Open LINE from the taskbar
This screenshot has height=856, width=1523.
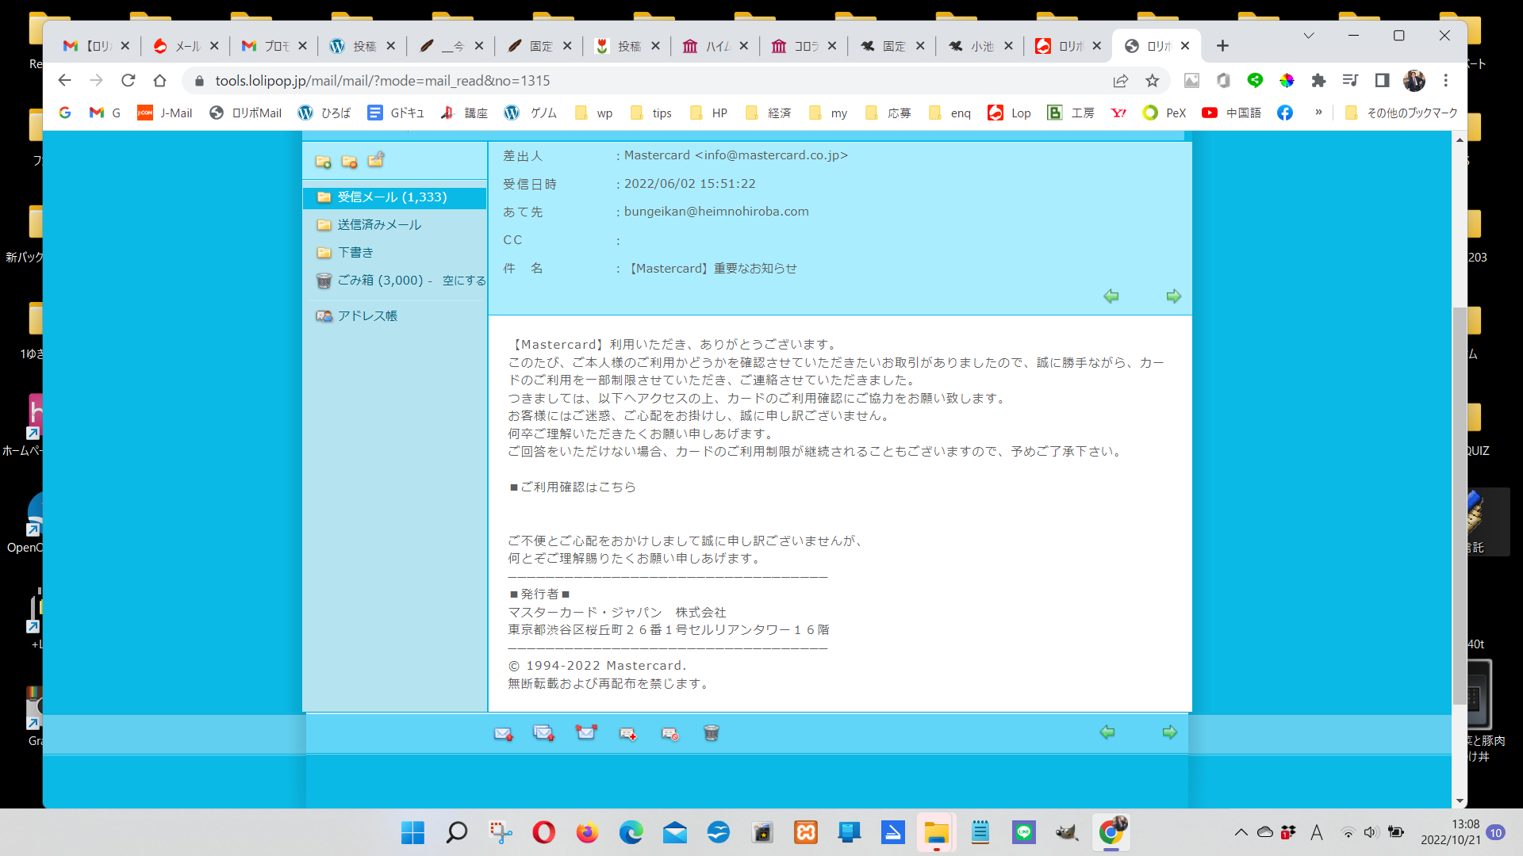pos(1024,833)
